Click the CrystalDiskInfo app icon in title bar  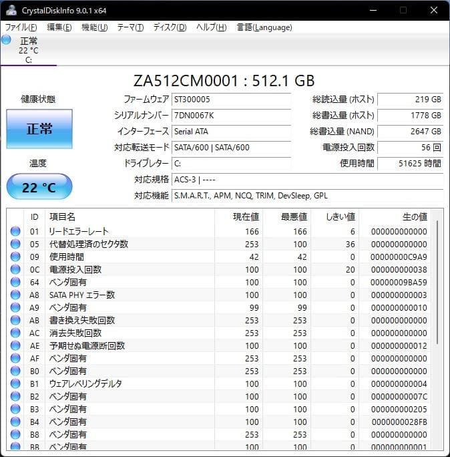[x=11, y=10]
